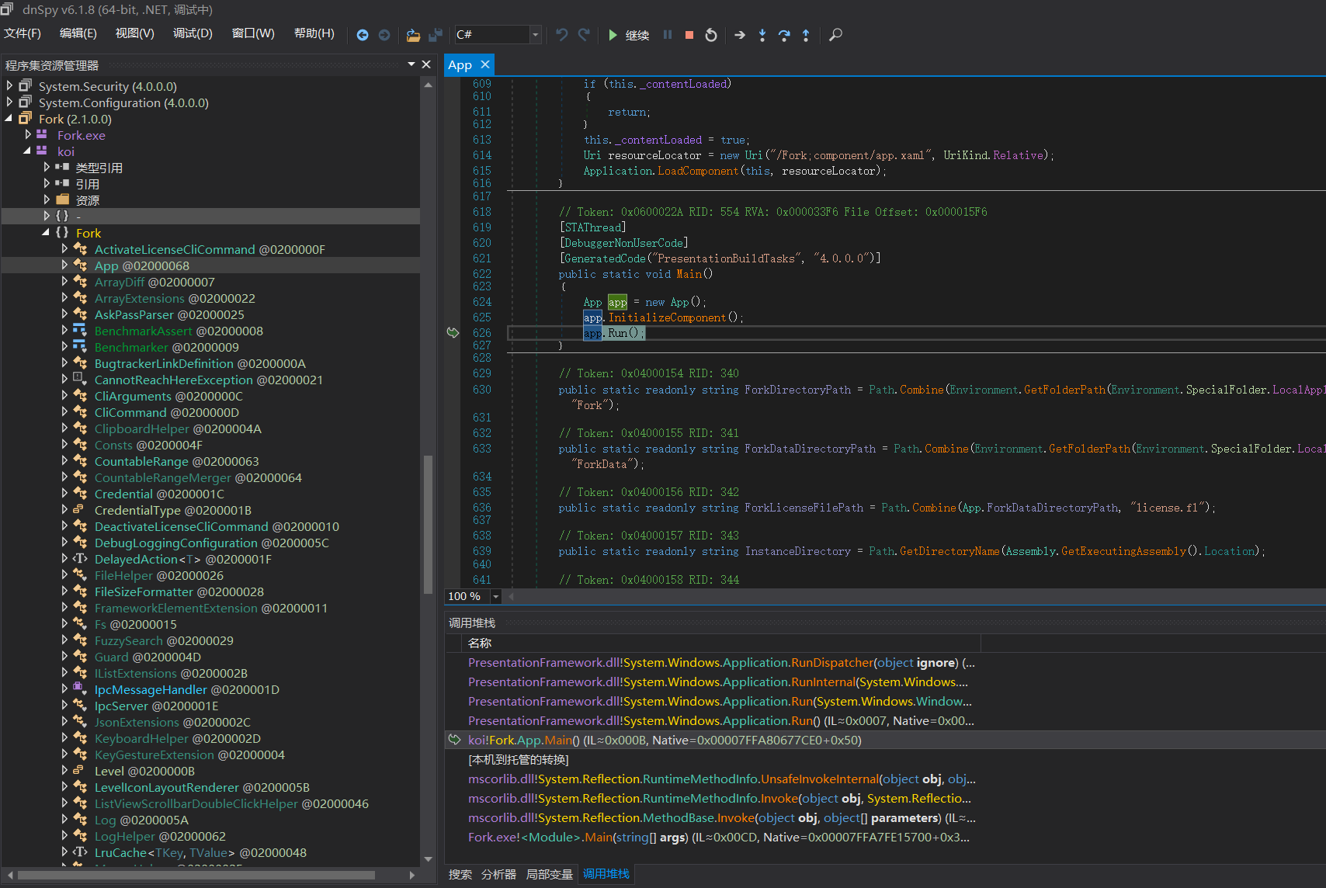Step out with the debugger toolbar icon
1326x888 pixels.
pos(806,35)
